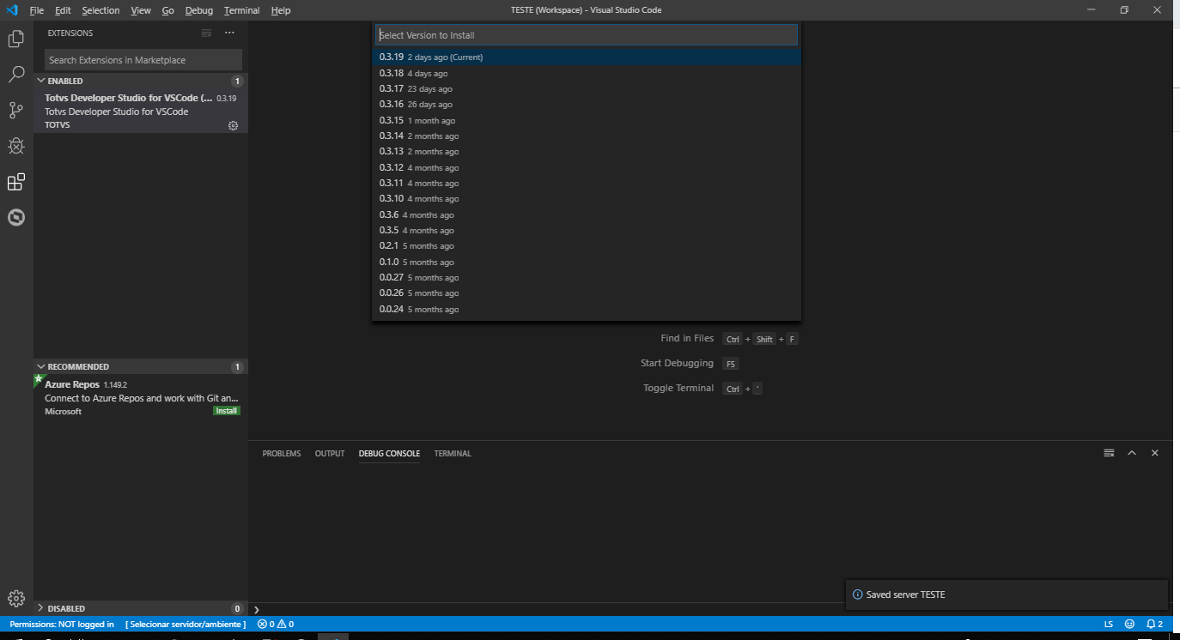Image resolution: width=1180 pixels, height=640 pixels.
Task: Open the Explorer view in activity bar
Action: pyautogui.click(x=15, y=39)
